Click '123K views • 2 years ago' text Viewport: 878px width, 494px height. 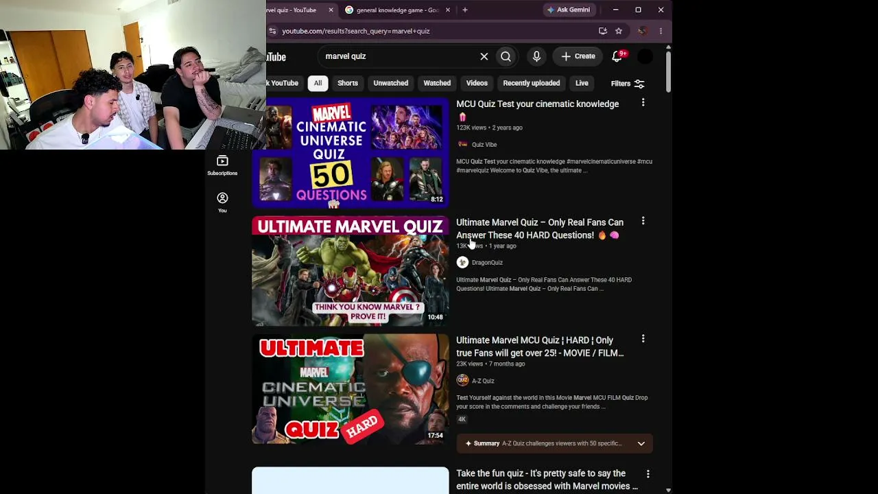pos(489,128)
